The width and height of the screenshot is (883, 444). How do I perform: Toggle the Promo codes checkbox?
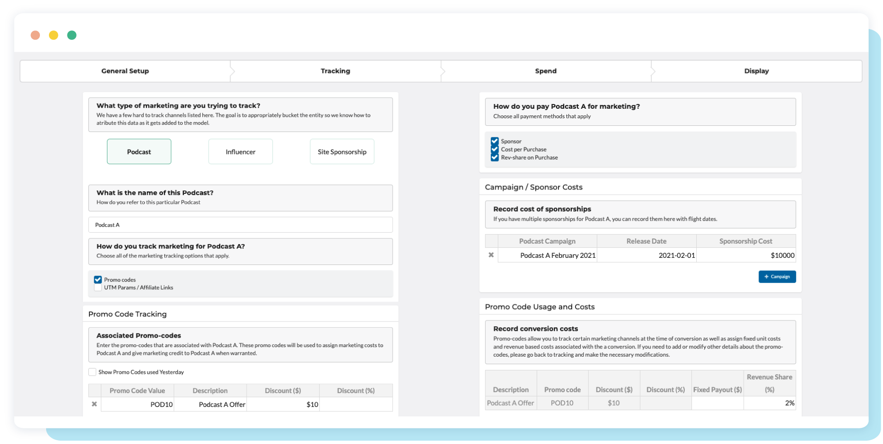(98, 280)
